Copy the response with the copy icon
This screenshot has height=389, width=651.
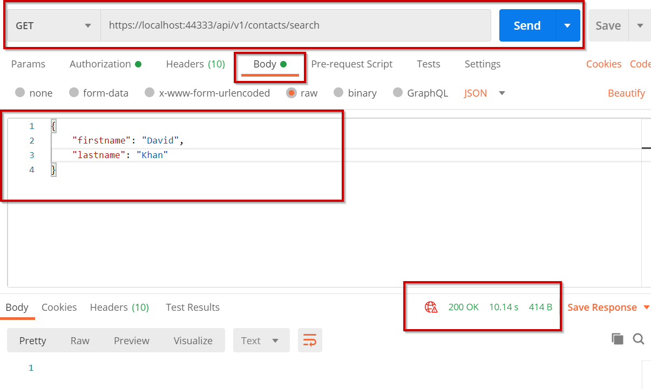pyautogui.click(x=618, y=339)
